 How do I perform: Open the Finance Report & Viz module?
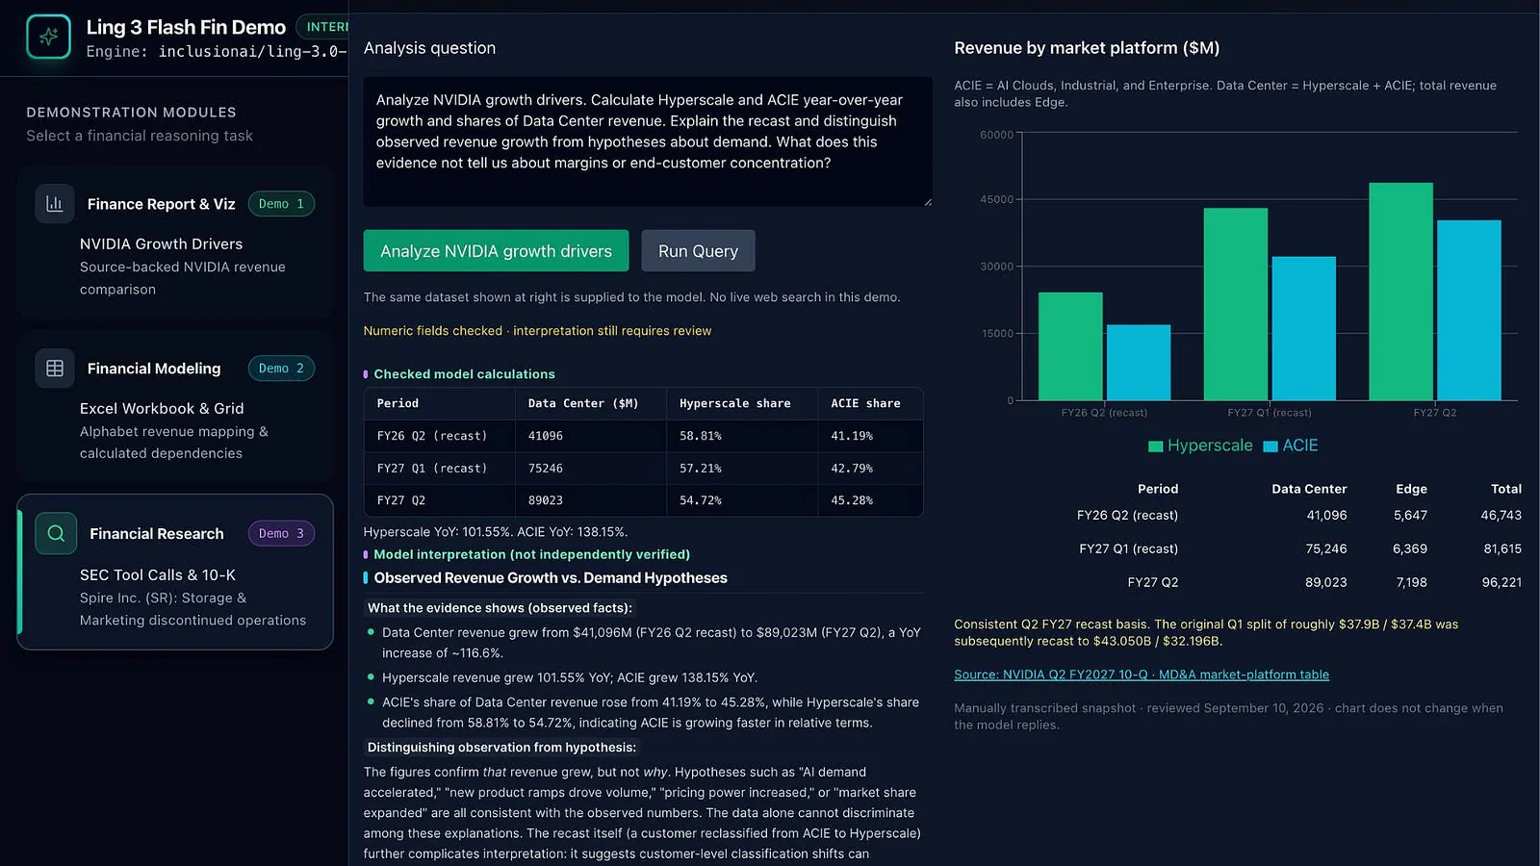[x=175, y=243]
